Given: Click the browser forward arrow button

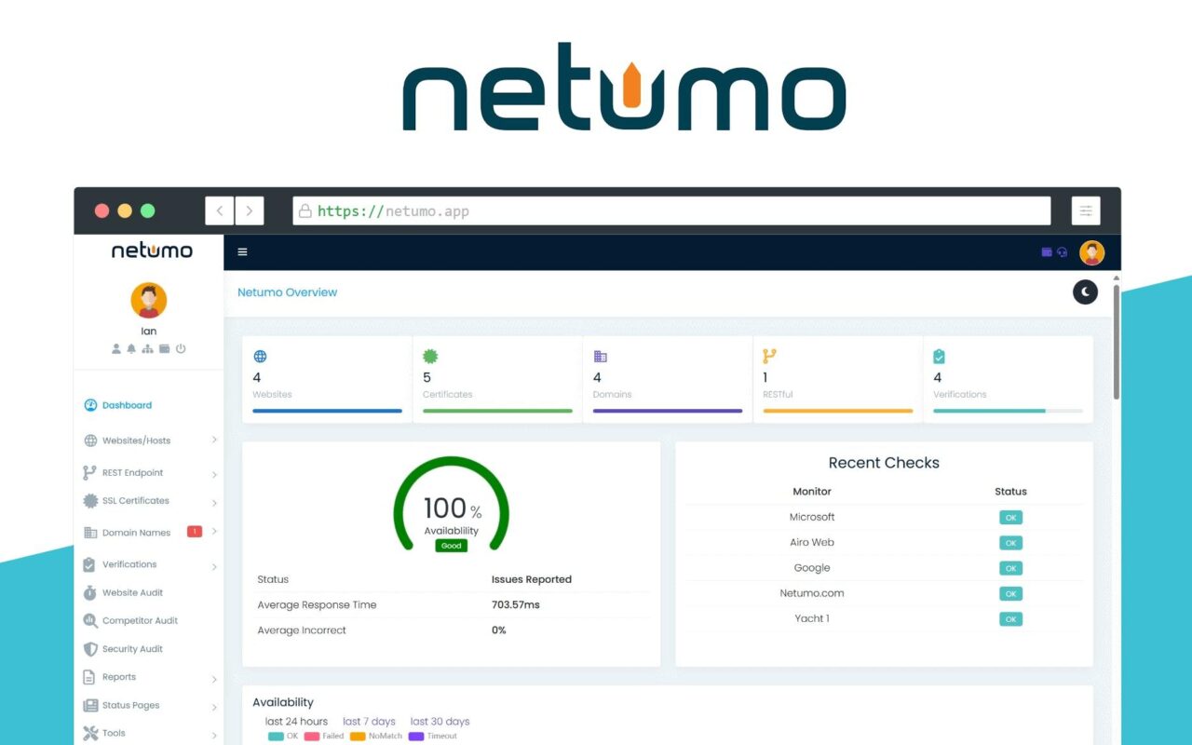Looking at the screenshot, I should click(x=250, y=210).
